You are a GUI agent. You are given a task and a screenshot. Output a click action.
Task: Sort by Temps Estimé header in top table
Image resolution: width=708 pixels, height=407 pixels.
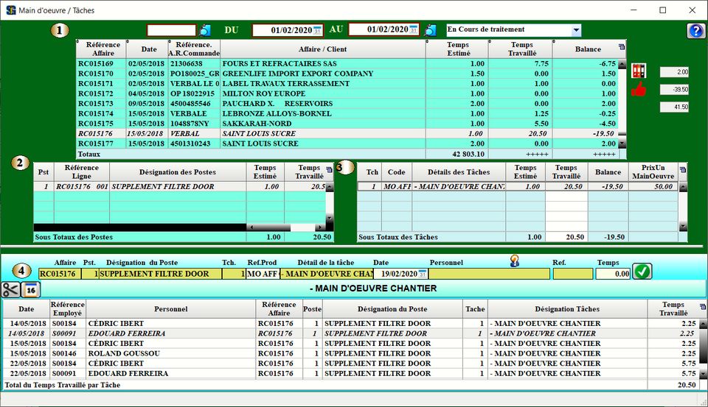tap(458, 49)
